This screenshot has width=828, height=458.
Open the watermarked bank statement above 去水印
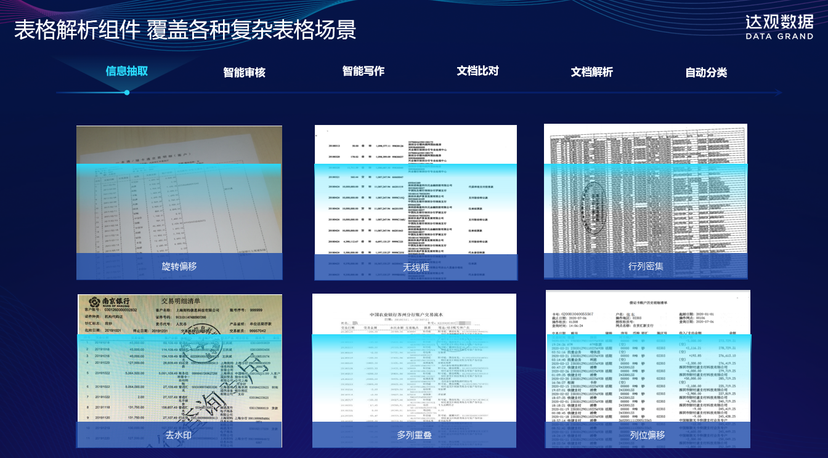pyautogui.click(x=179, y=357)
